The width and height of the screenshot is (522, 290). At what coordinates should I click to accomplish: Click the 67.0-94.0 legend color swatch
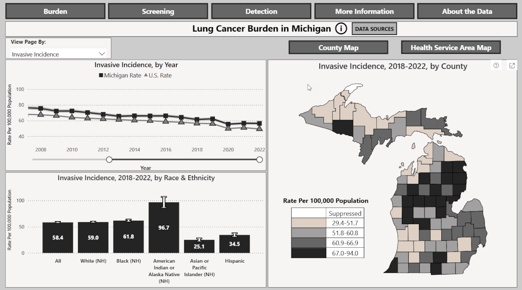[309, 253]
